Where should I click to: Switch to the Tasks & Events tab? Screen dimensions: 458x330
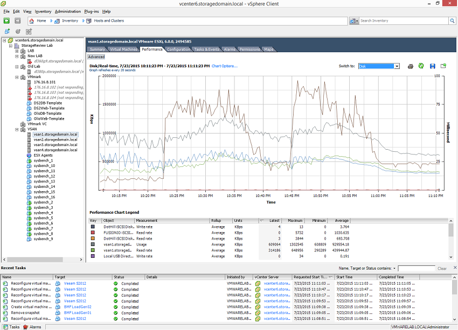coord(206,50)
